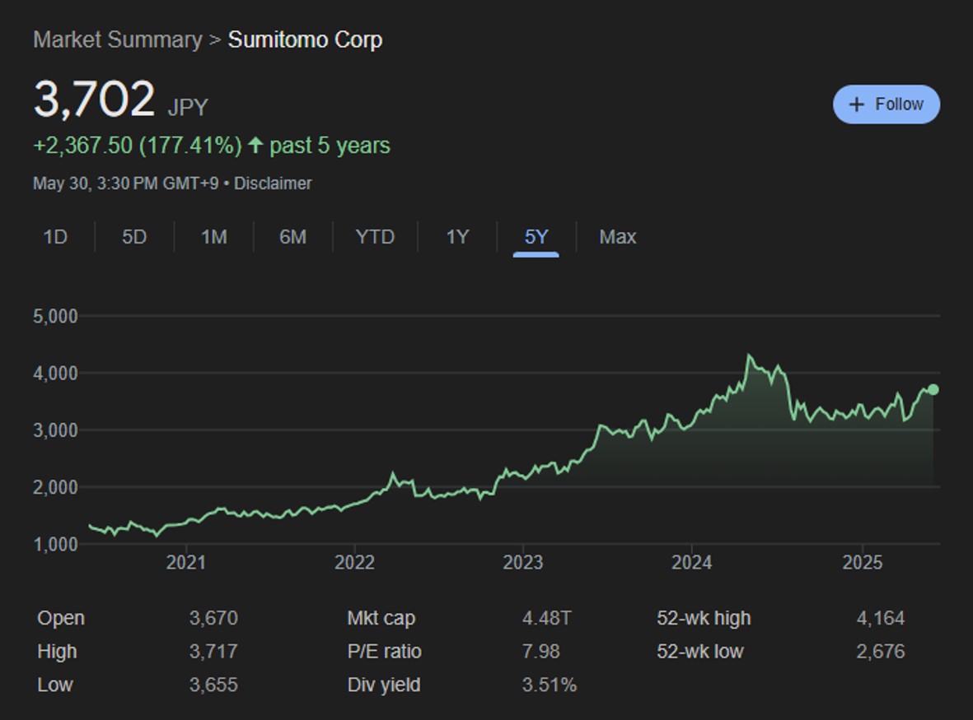Select the 5D time range tab

point(134,237)
